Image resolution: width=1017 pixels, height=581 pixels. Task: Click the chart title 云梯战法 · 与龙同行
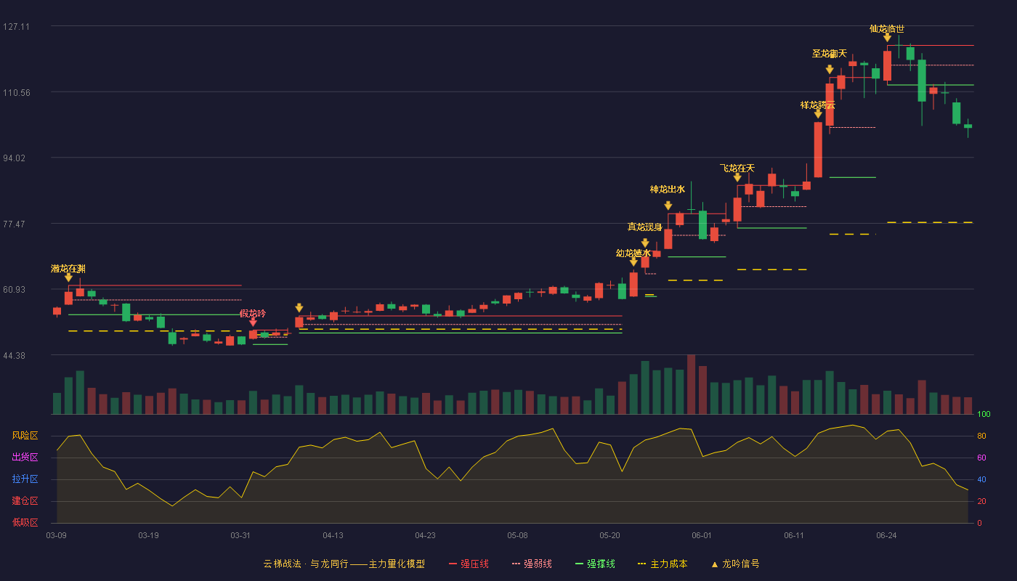(306, 564)
